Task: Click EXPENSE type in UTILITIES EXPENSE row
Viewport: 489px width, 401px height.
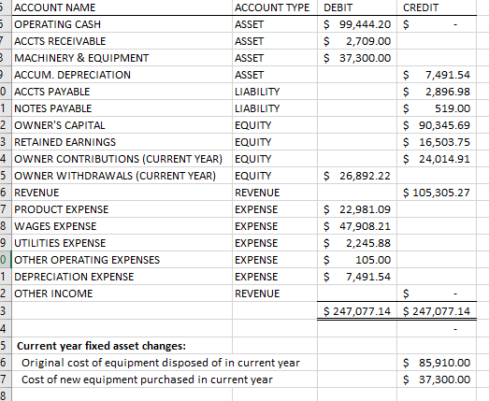Action: pyautogui.click(x=275, y=243)
